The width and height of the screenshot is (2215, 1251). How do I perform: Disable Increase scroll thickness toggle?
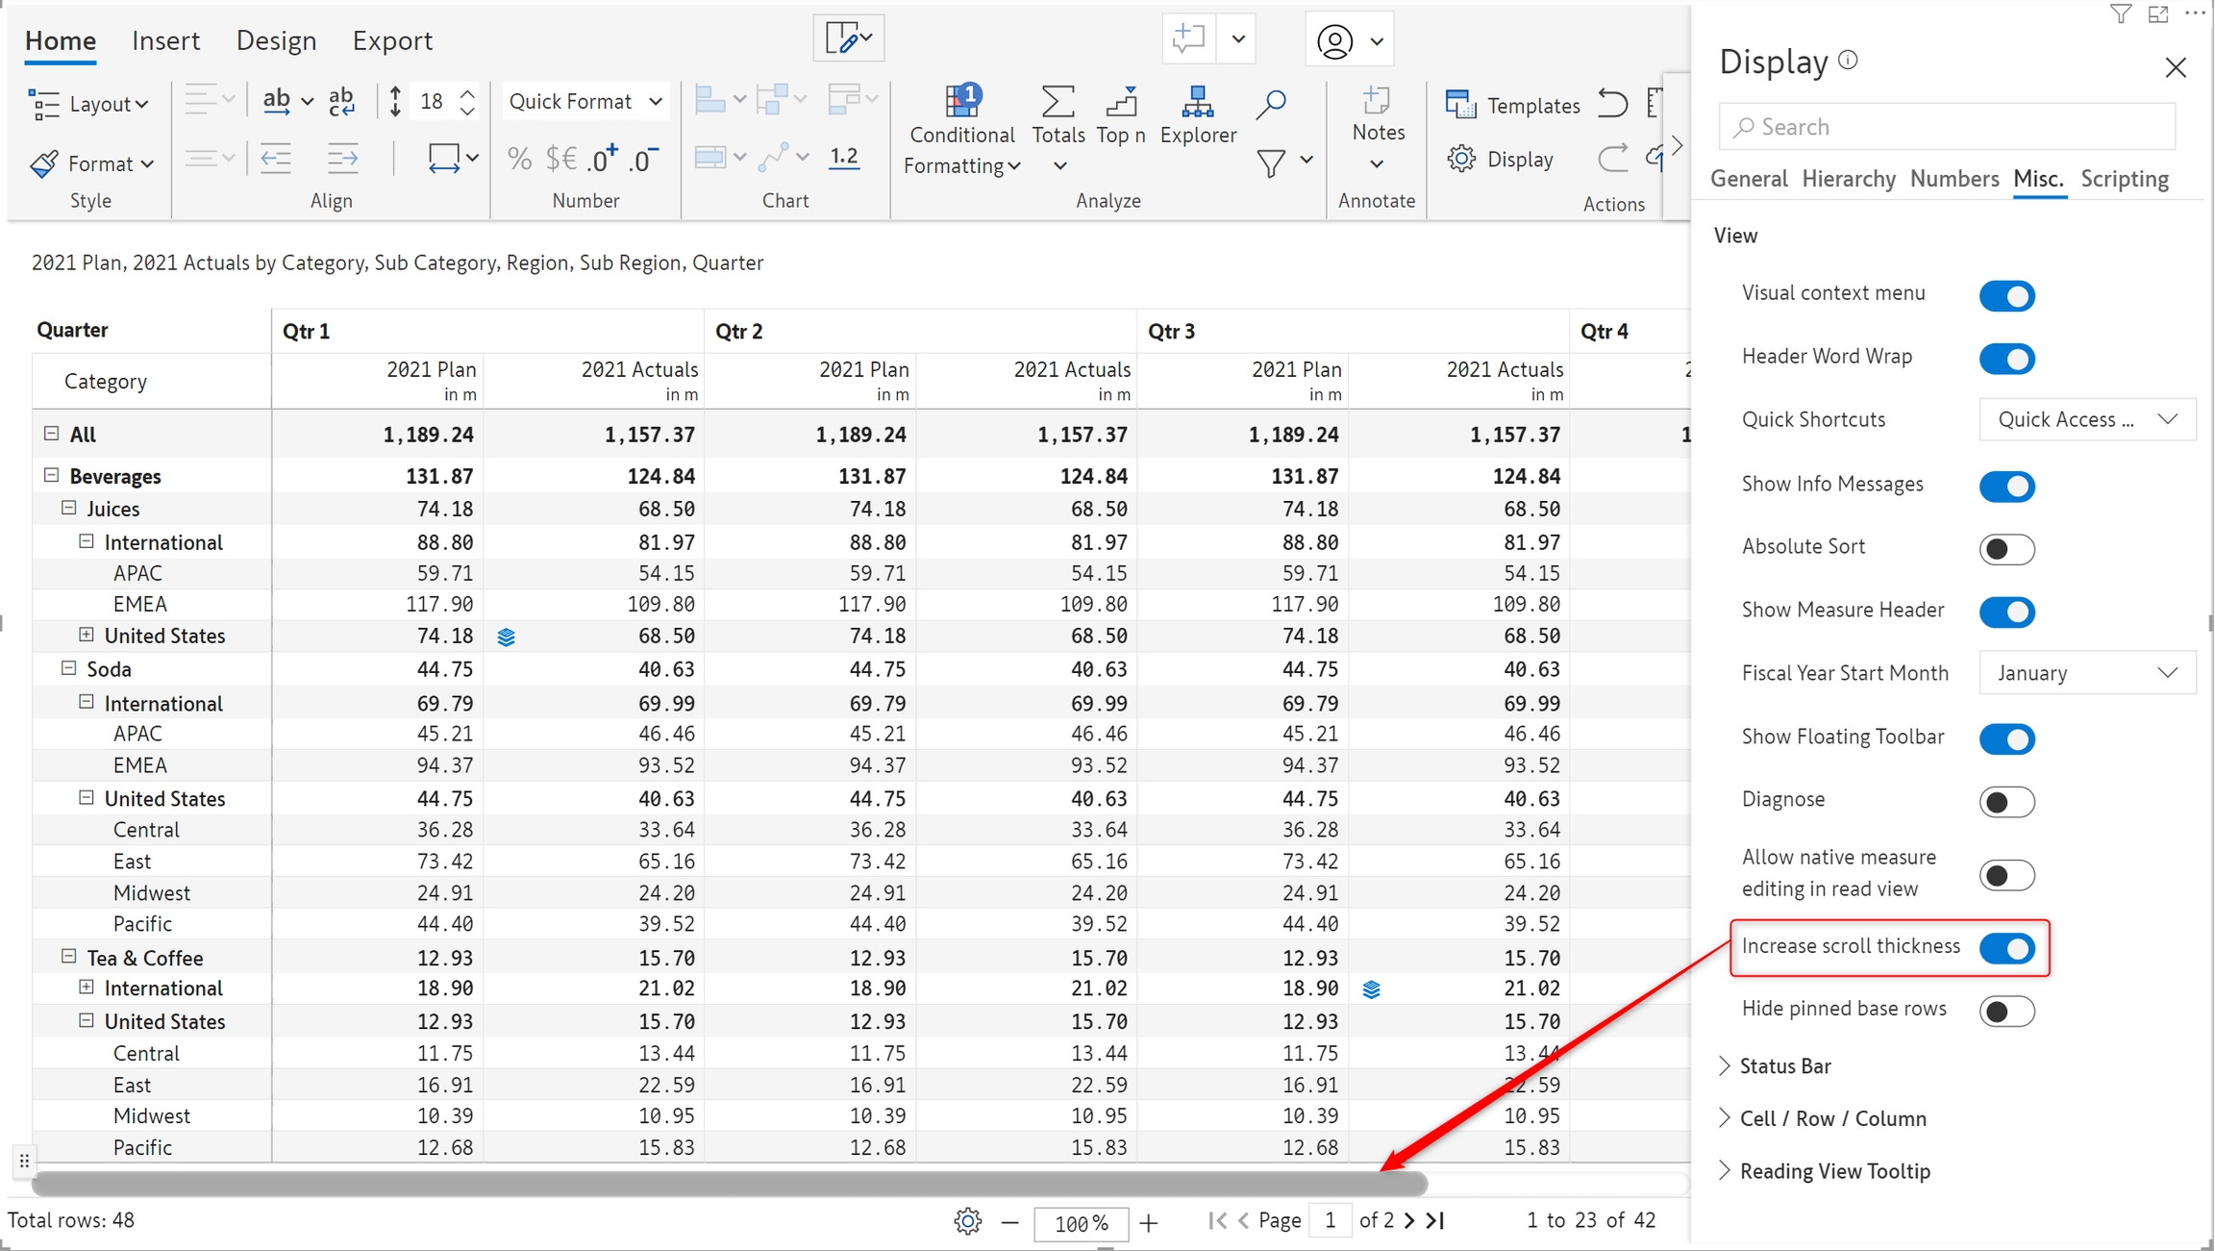tap(2006, 948)
